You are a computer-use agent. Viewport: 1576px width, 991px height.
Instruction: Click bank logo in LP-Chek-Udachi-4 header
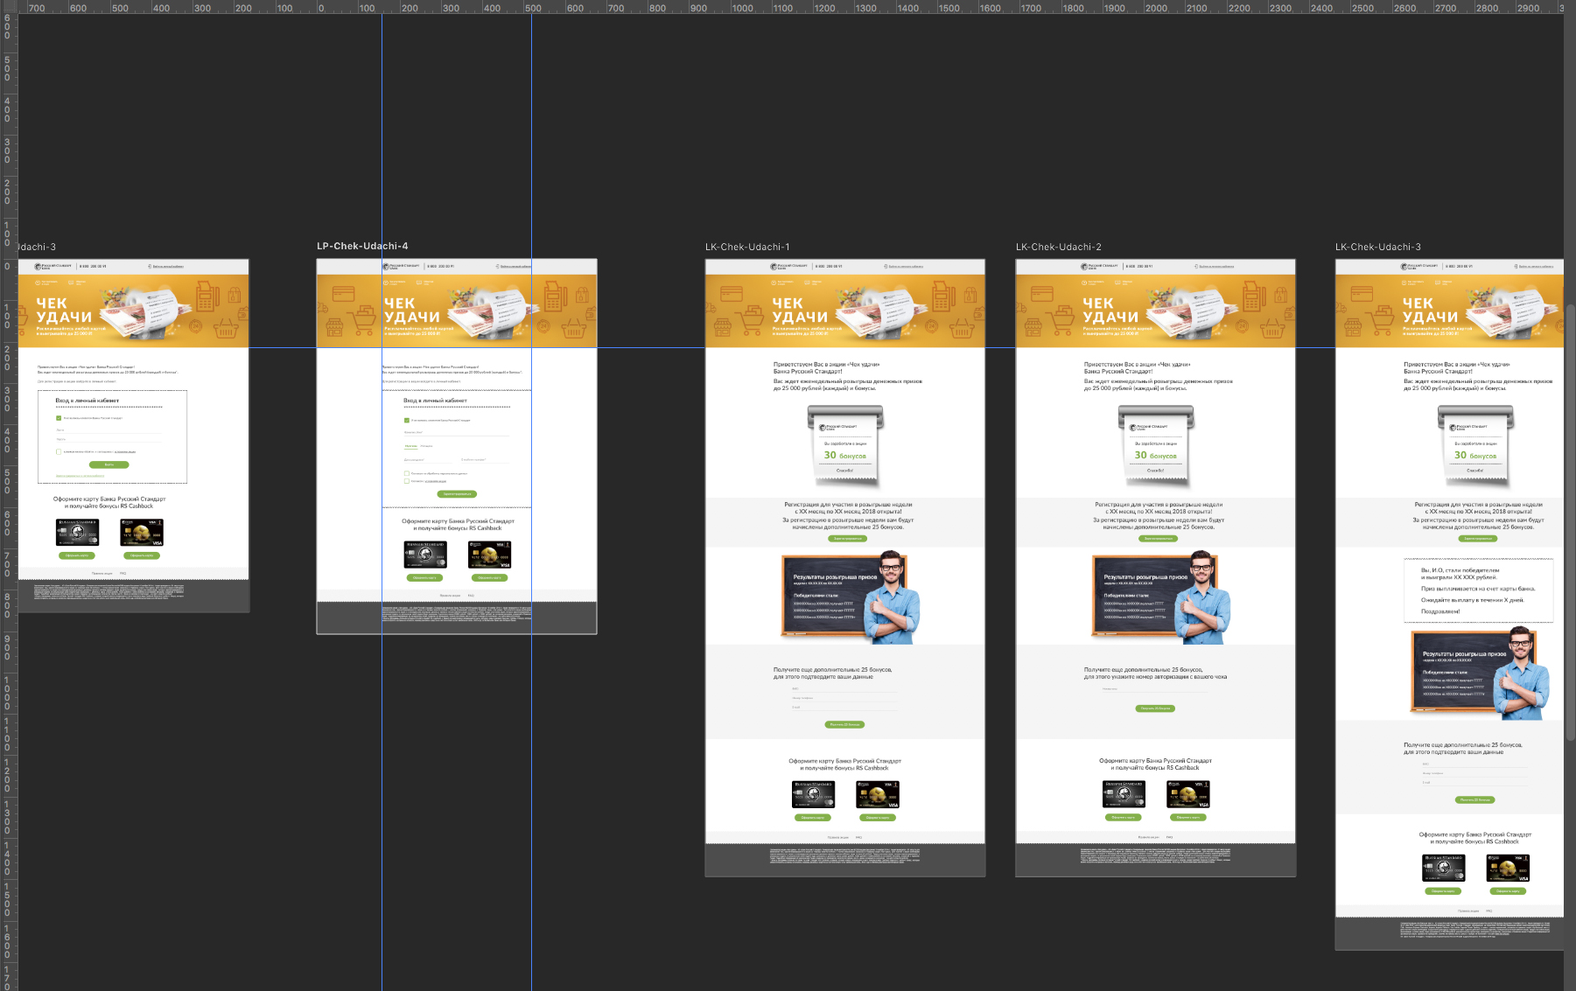(400, 266)
